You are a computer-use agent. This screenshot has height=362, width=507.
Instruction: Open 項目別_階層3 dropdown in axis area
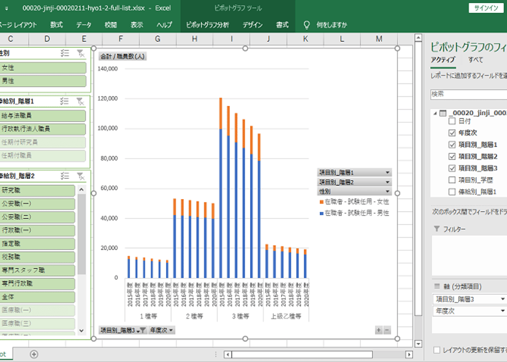(x=503, y=299)
